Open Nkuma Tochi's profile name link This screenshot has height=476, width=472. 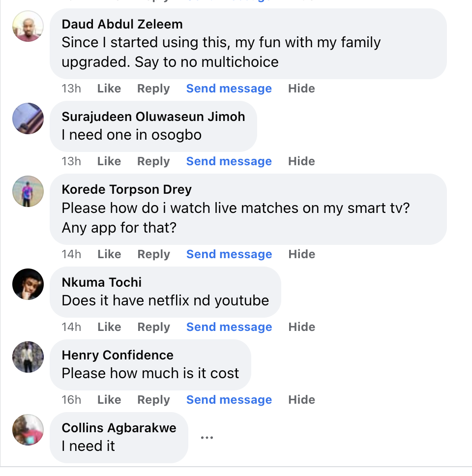point(101,282)
